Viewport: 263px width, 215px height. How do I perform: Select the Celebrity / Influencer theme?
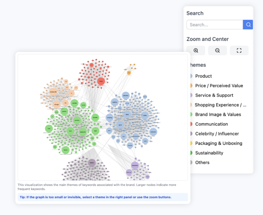coord(217,134)
